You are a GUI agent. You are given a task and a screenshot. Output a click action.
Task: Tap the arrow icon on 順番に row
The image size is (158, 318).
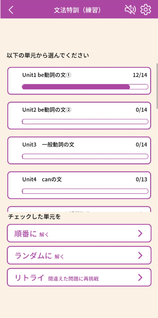point(140,234)
